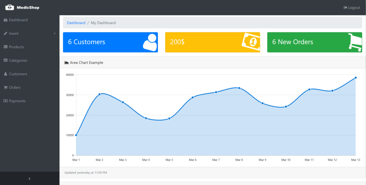Click the area chart icon in panel header
This screenshot has width=366, height=185.
(66, 63)
